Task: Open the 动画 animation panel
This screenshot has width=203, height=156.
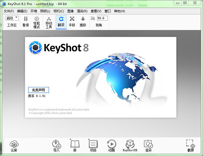Action: (x=111, y=146)
